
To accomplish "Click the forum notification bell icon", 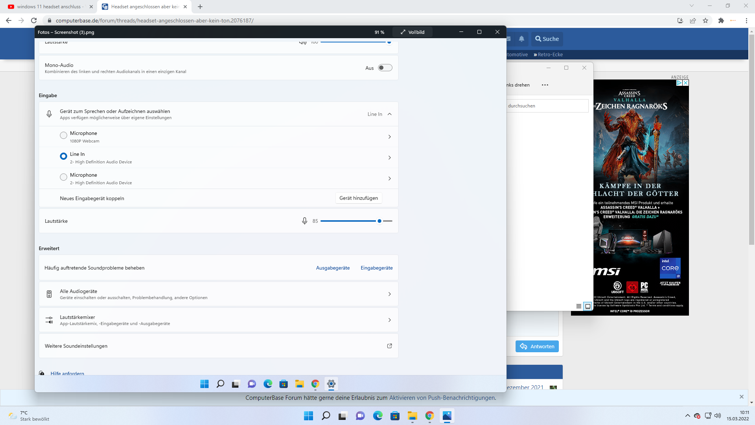I will pyautogui.click(x=521, y=39).
